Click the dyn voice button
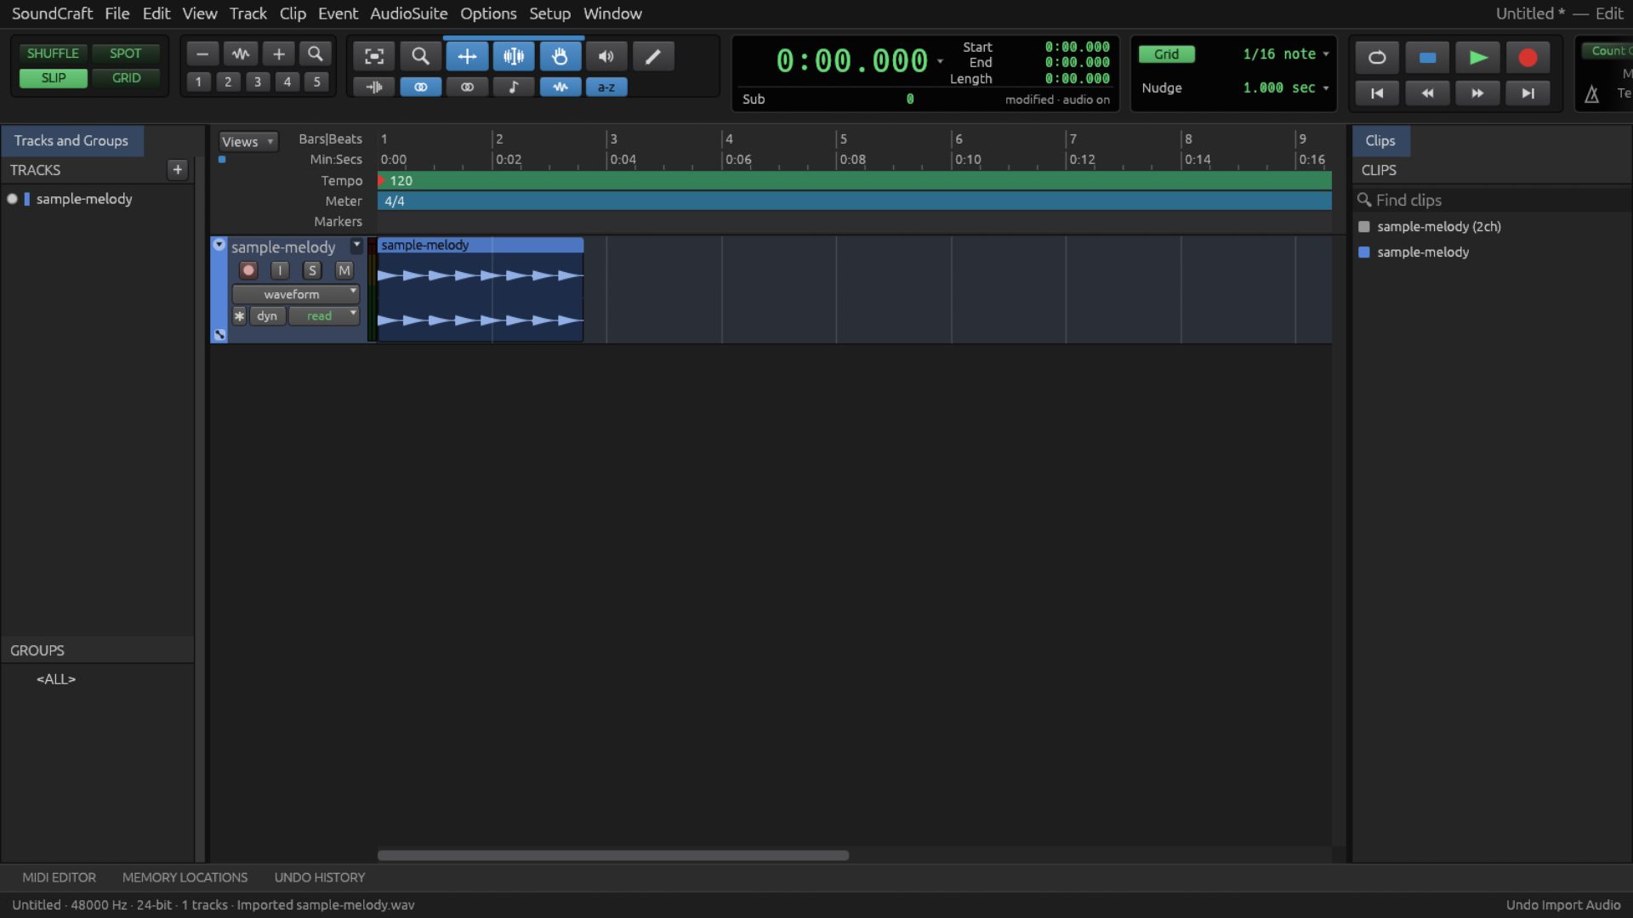The height and width of the screenshot is (918, 1633). coord(267,315)
